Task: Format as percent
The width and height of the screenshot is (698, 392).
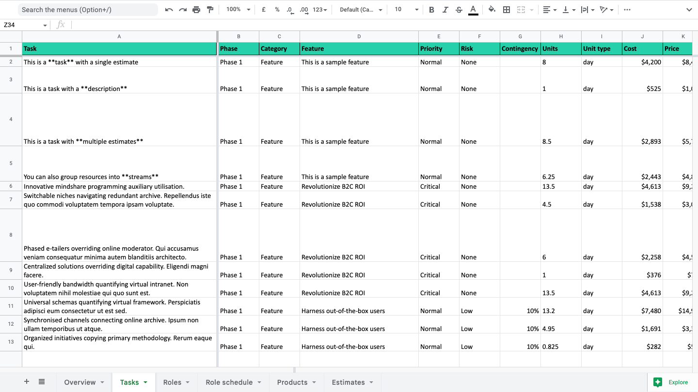Action: (277, 10)
